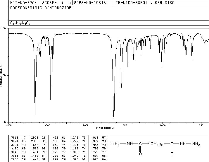Click the left NH2 group in structure
The height and width of the screenshot is (162, 209).
(x=115, y=144)
